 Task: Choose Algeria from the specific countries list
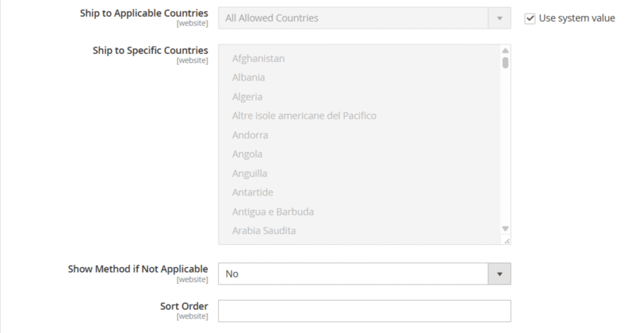click(247, 97)
